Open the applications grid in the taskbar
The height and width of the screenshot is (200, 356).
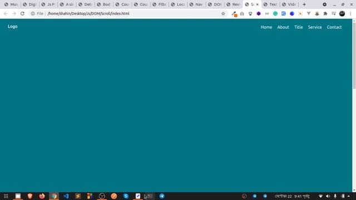(x=6, y=196)
